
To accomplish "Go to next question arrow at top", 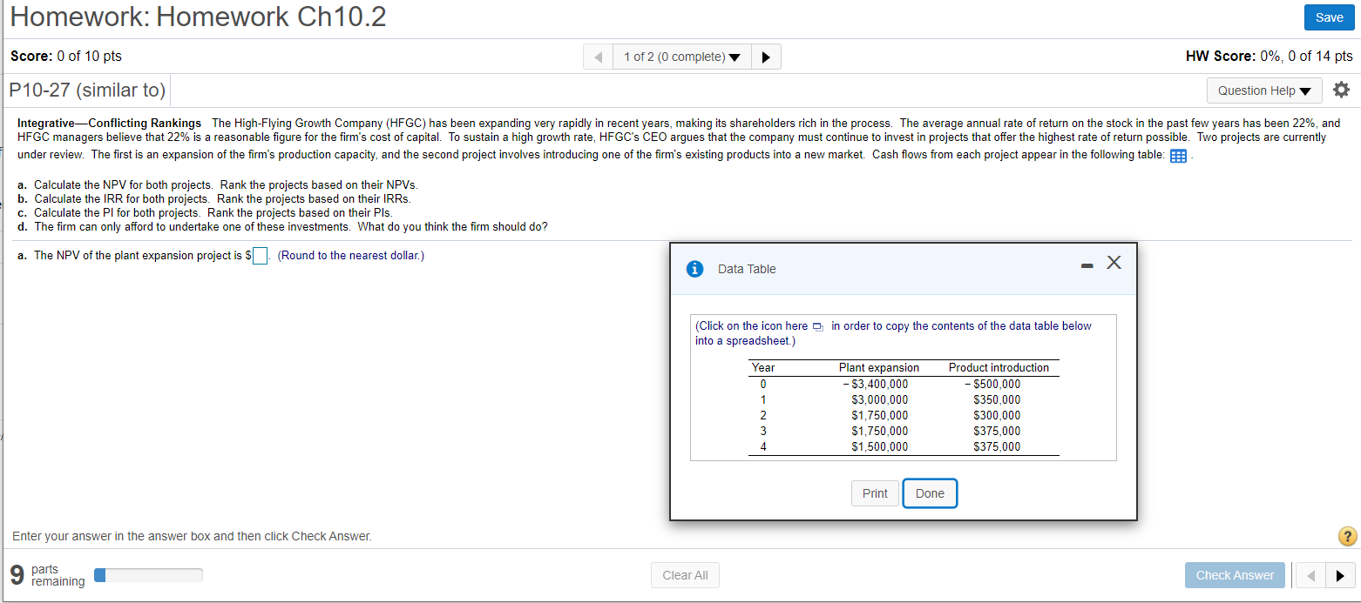I will (766, 57).
